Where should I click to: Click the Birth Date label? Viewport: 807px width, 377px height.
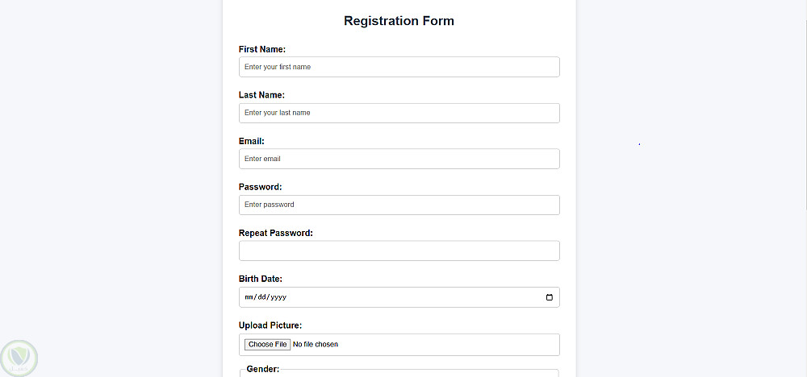(260, 279)
